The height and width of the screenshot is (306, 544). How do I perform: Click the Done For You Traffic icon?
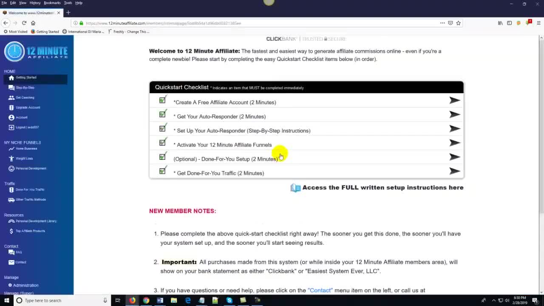11,190
